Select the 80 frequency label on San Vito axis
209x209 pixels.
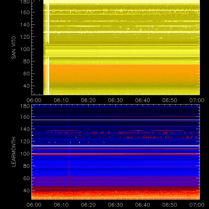click(27, 61)
